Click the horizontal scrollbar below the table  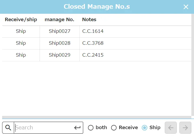(96, 117)
